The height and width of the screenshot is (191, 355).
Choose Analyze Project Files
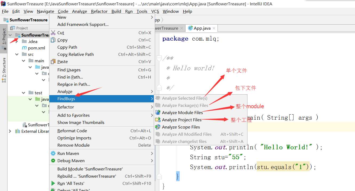(x=201, y=120)
